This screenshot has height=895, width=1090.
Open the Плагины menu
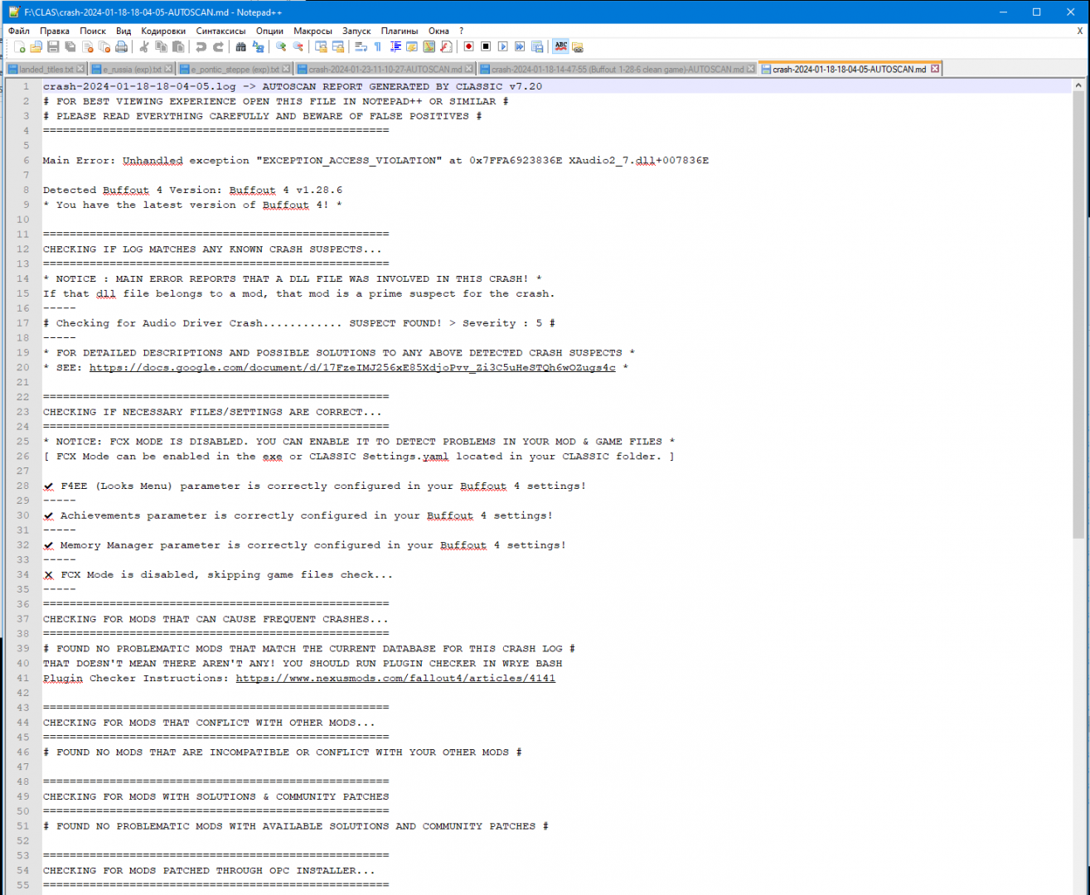pyautogui.click(x=400, y=31)
